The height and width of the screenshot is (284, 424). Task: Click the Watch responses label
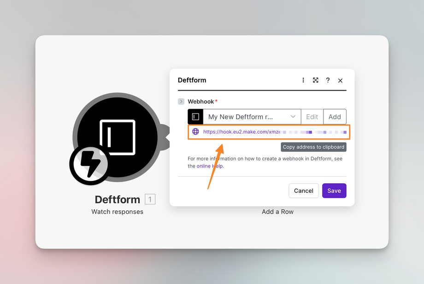point(118,212)
